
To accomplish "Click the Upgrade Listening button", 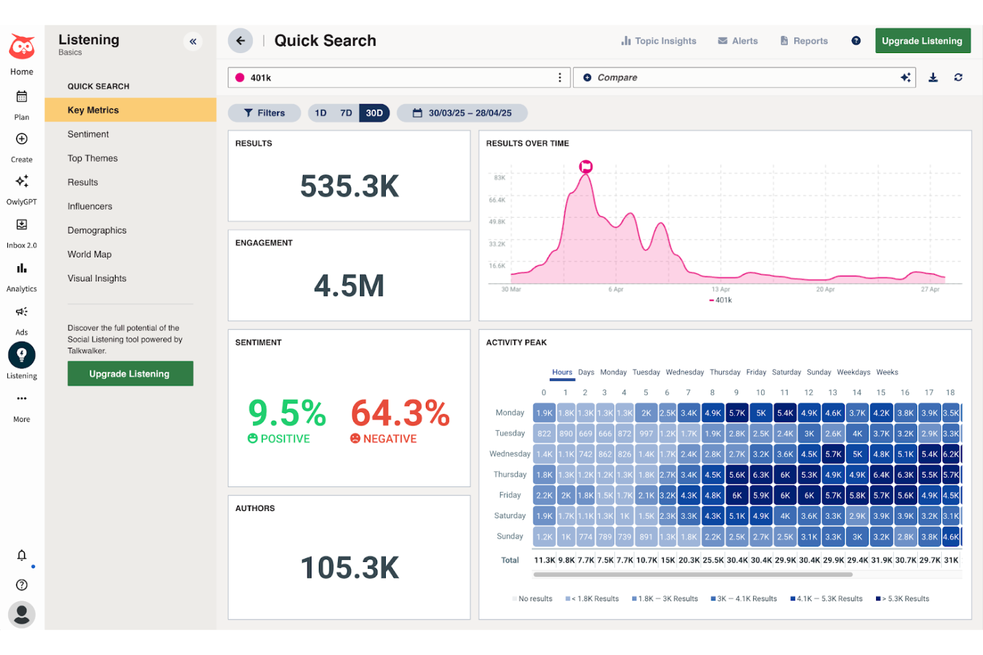I will tap(923, 40).
